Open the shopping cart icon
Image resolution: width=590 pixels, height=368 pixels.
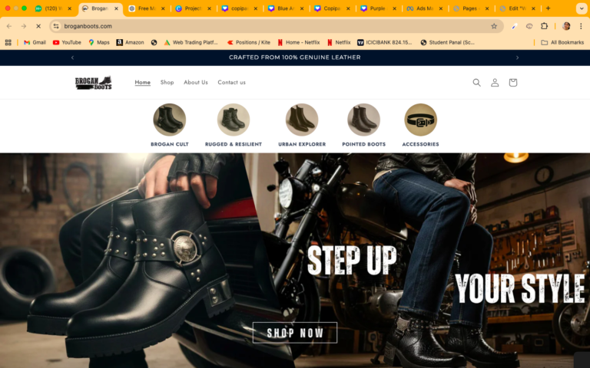(512, 83)
